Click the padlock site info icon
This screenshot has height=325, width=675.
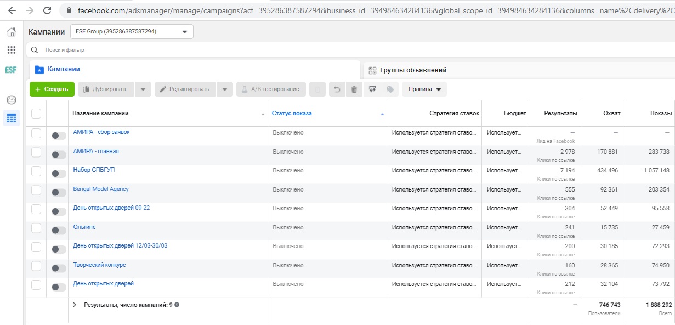pyautogui.click(x=69, y=10)
